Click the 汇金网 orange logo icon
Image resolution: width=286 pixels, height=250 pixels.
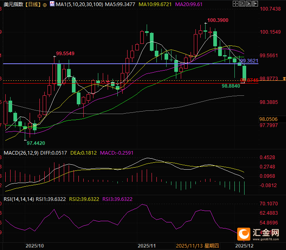pyautogui.click(x=245, y=234)
